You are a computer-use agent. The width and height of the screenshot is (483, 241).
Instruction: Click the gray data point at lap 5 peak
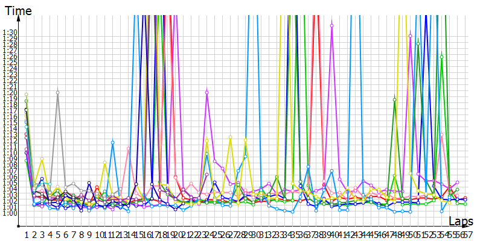(x=57, y=93)
